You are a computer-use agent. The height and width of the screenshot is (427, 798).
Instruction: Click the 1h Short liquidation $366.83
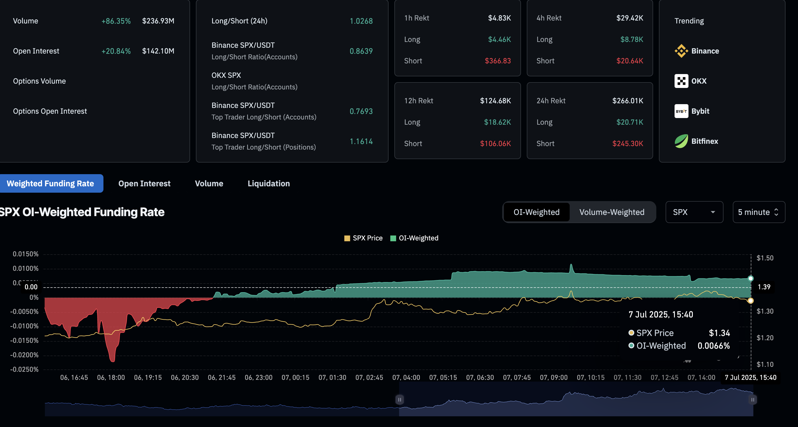(x=498, y=61)
